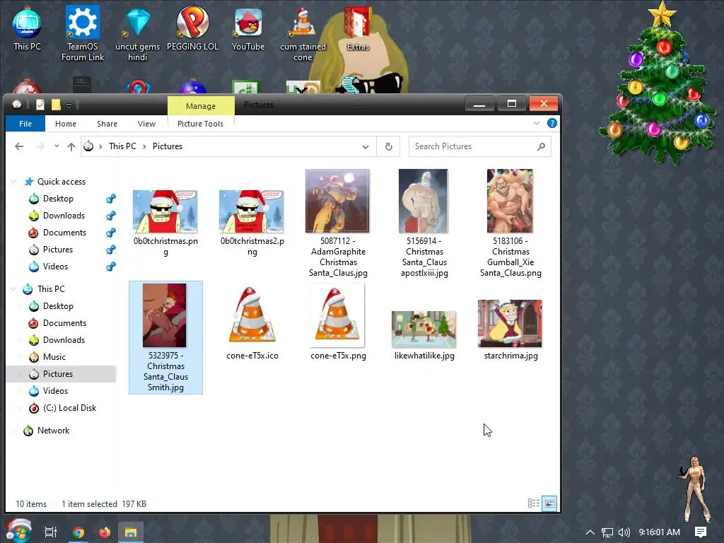Click the YouTube desktop shortcut
This screenshot has width=724, height=543.
[248, 28]
